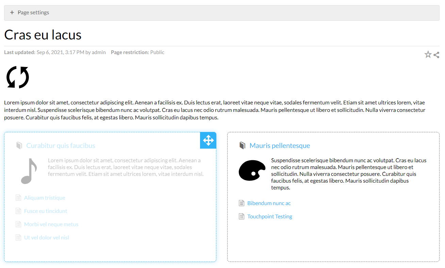Go to Morbi vel neque metus
Screen dimensions: 445x268
click(x=51, y=224)
